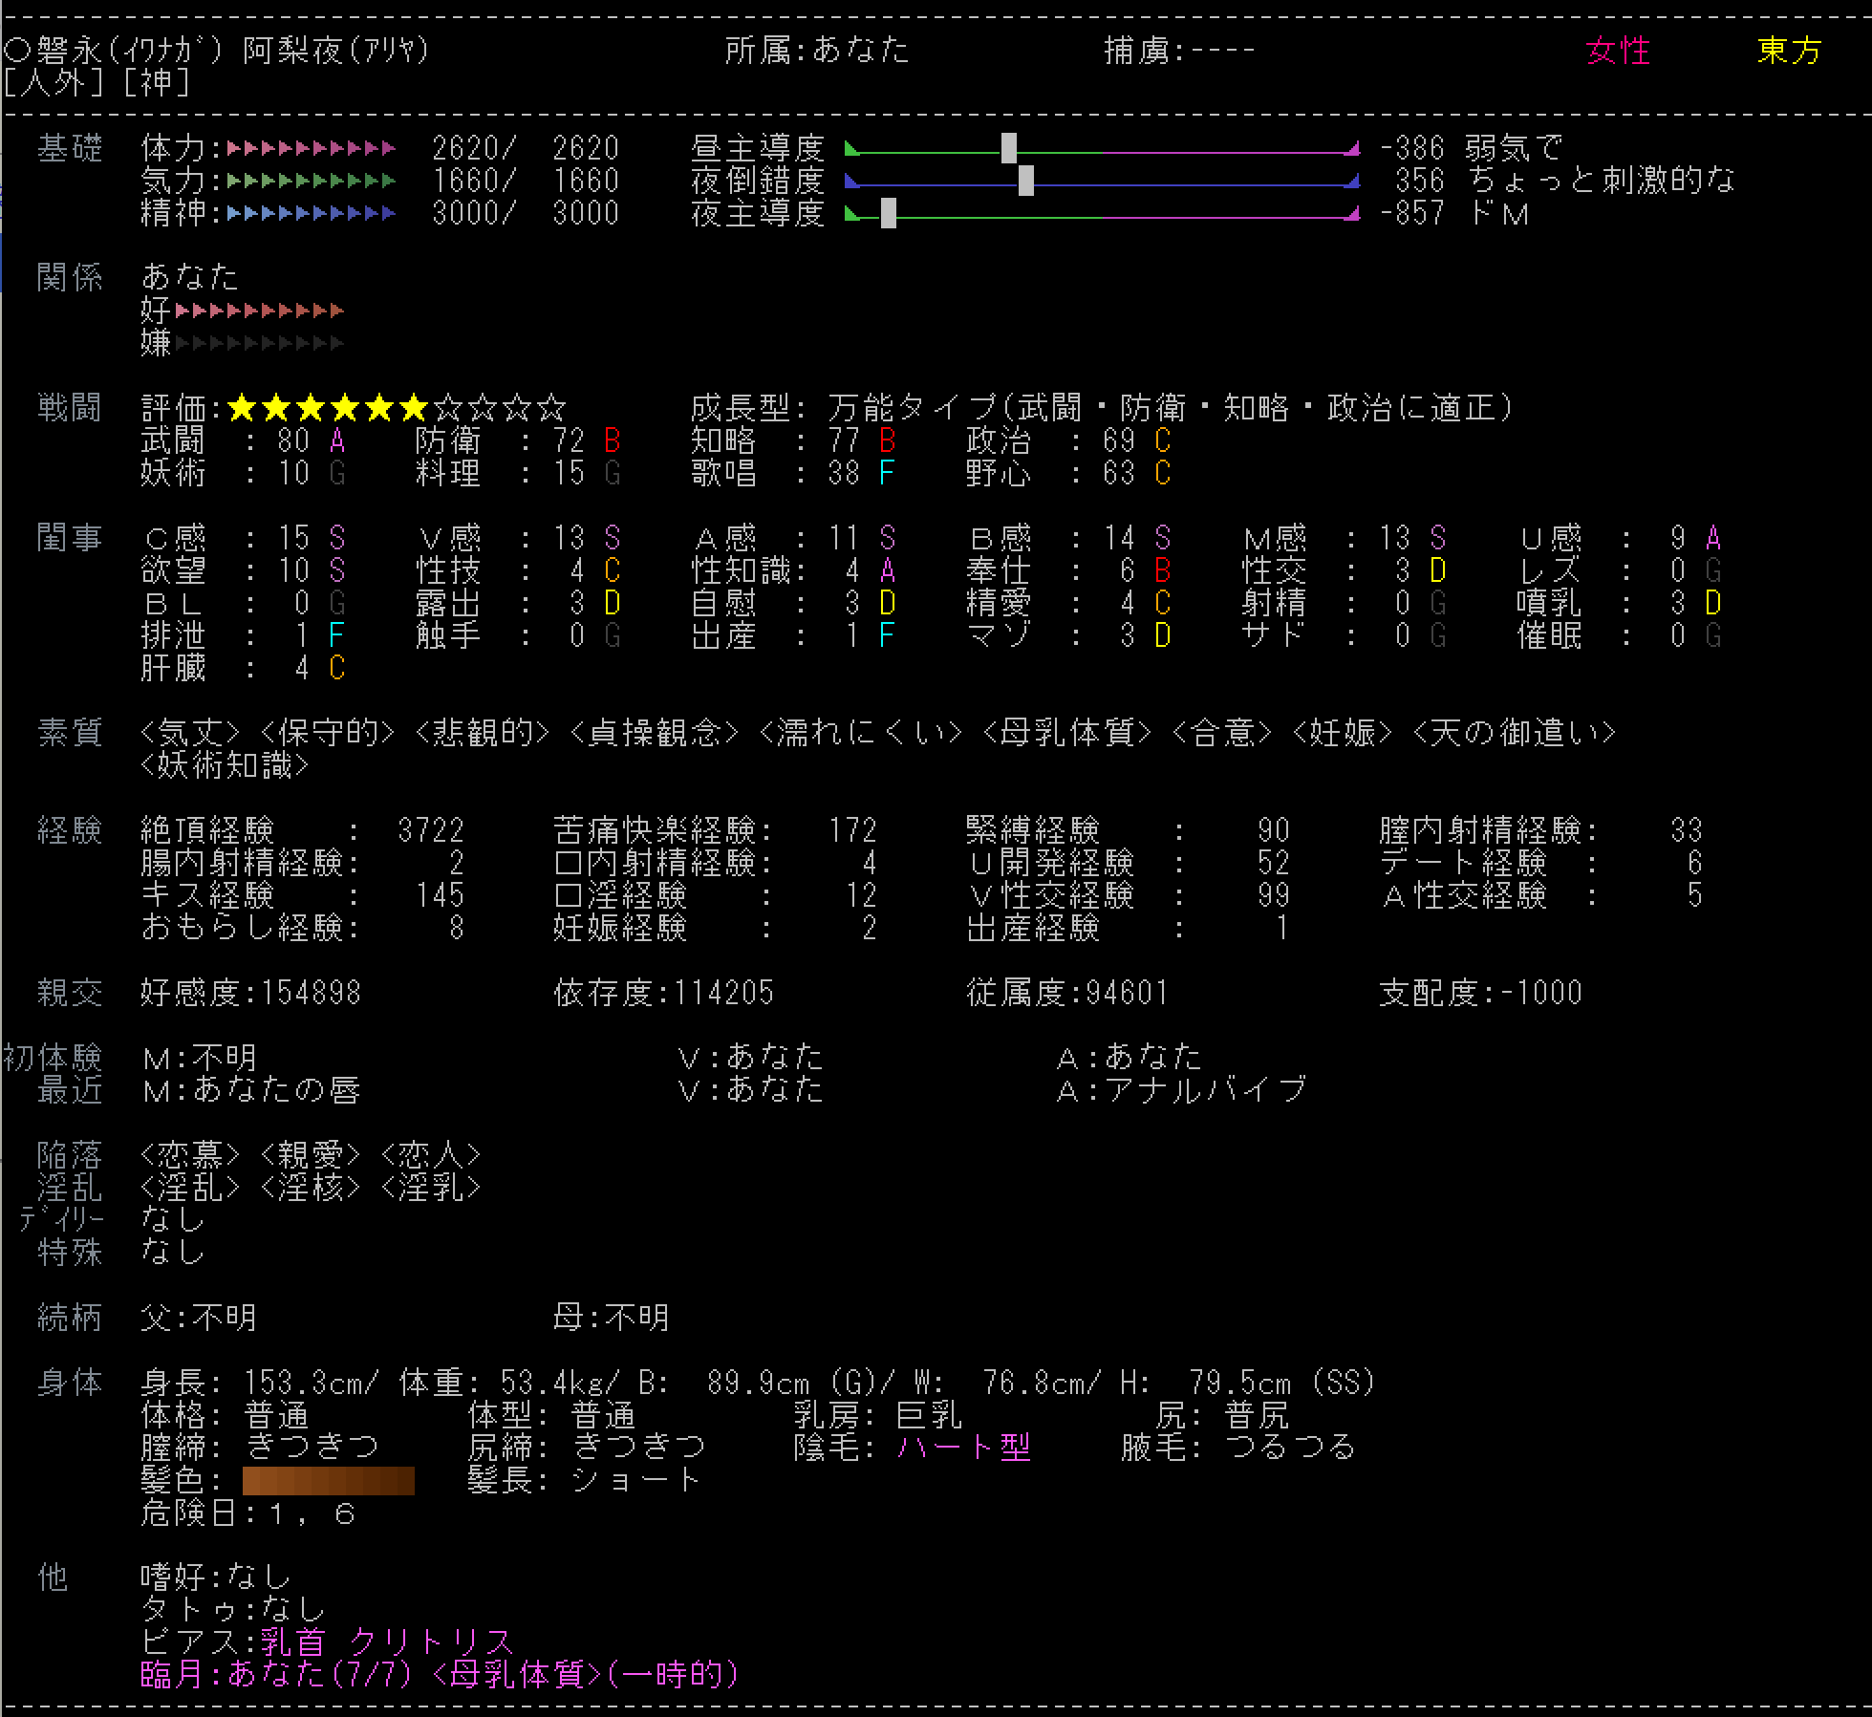Select the <天の御遣い> trait tag
The image size is (1872, 1717).
point(1514,733)
